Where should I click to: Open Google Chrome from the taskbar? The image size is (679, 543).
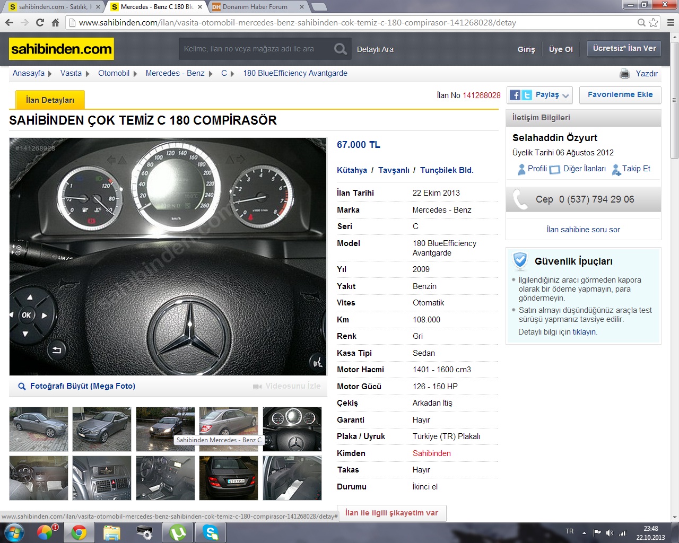pyautogui.click(x=79, y=532)
